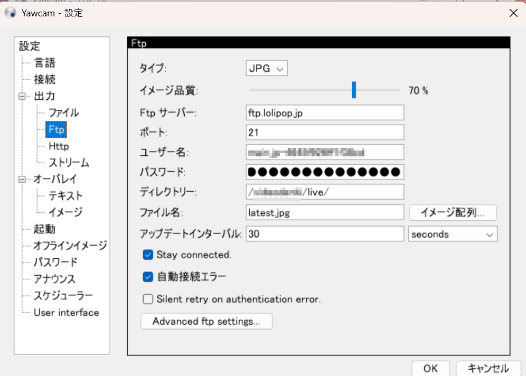This screenshot has height=376, width=526.
Task: Select Http in the settings tree
Action: [59, 146]
